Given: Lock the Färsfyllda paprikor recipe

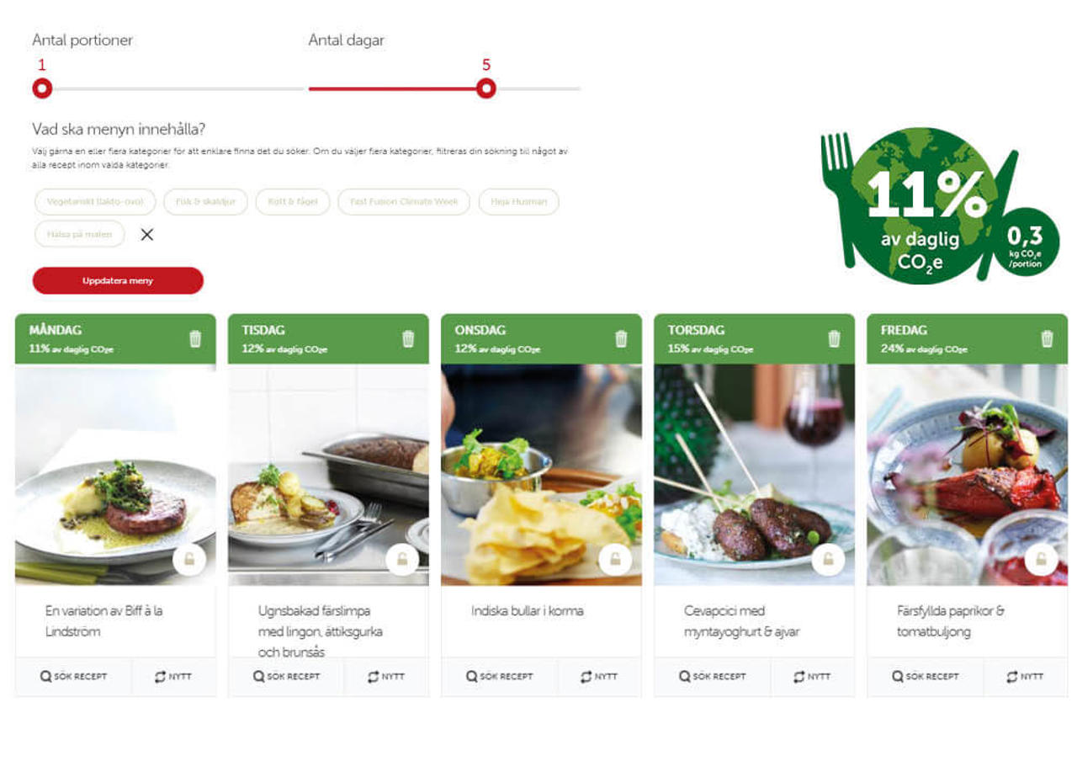Looking at the screenshot, I should pos(1041,560).
